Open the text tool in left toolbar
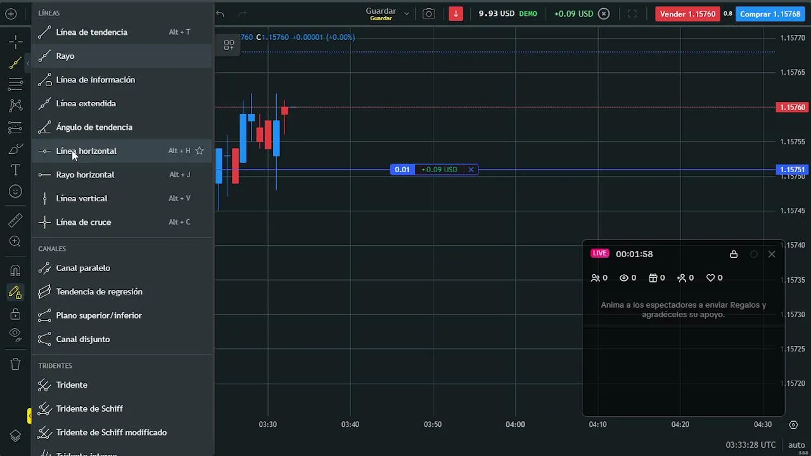The image size is (811, 456). (16, 170)
